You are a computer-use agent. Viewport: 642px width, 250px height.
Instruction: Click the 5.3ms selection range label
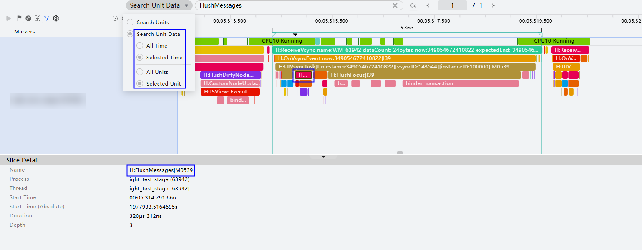tap(406, 28)
